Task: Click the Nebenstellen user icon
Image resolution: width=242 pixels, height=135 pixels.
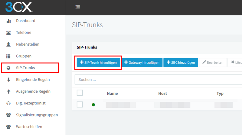Action: 8,44
